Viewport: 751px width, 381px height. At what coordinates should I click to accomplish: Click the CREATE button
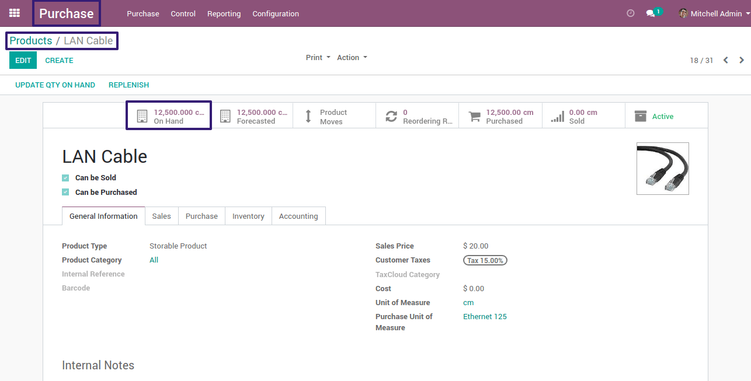tap(59, 60)
